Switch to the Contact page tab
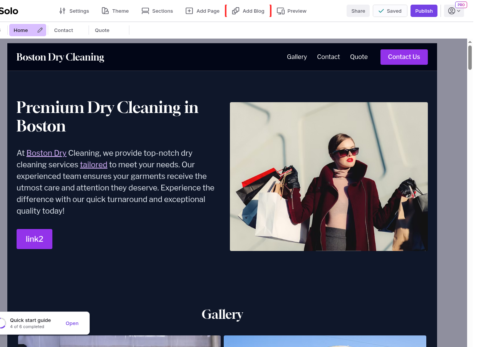 click(64, 30)
